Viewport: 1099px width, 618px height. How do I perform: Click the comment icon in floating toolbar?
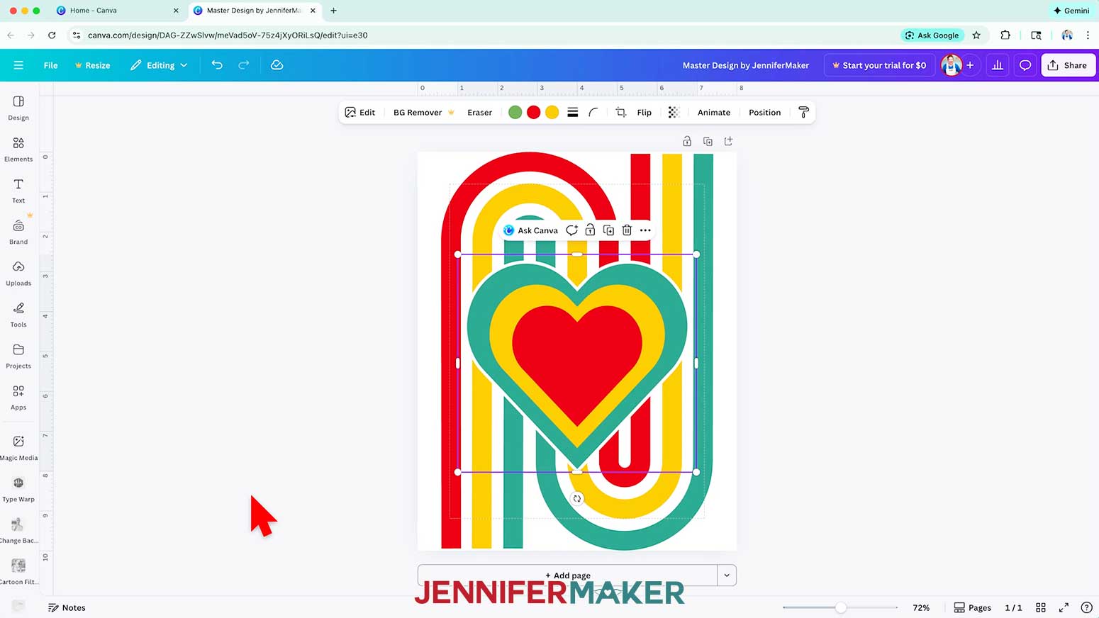[571, 230]
